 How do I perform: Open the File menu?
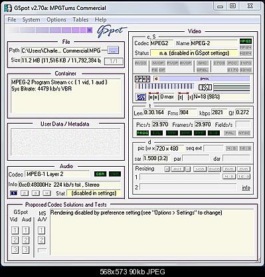[x=12, y=19]
